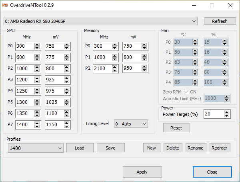Minimize the OverdriveNTool window
This screenshot has width=240, height=182.
click(x=194, y=5)
